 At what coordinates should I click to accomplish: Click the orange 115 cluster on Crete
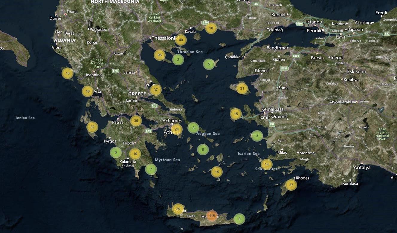(x=212, y=216)
